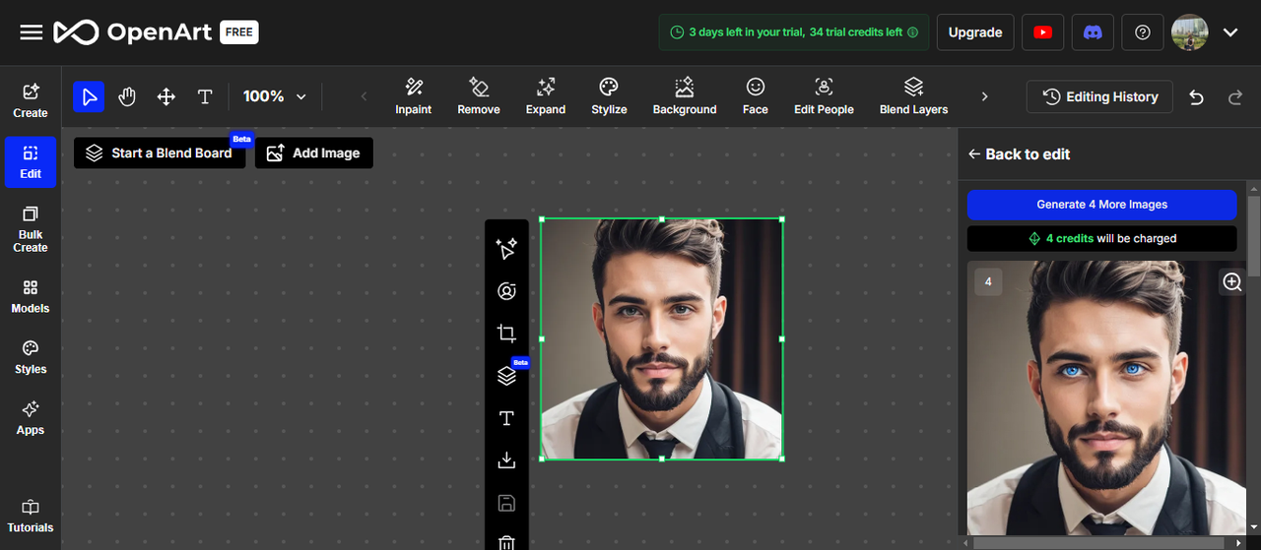Click the face/person circle icon
The width and height of the screenshot is (1261, 550).
coord(506,291)
